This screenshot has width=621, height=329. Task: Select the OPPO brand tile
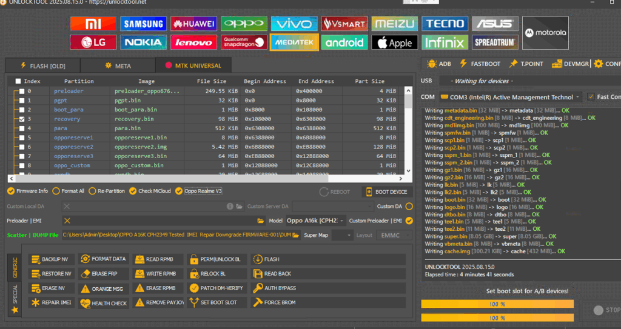point(244,24)
